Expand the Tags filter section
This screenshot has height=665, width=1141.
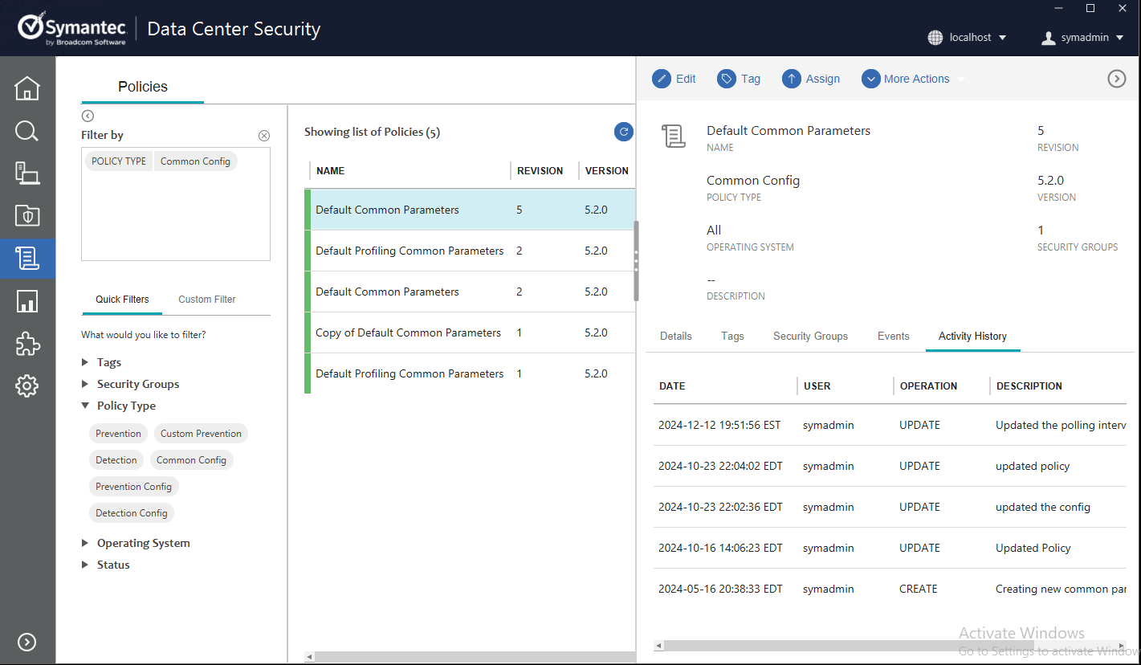click(85, 362)
